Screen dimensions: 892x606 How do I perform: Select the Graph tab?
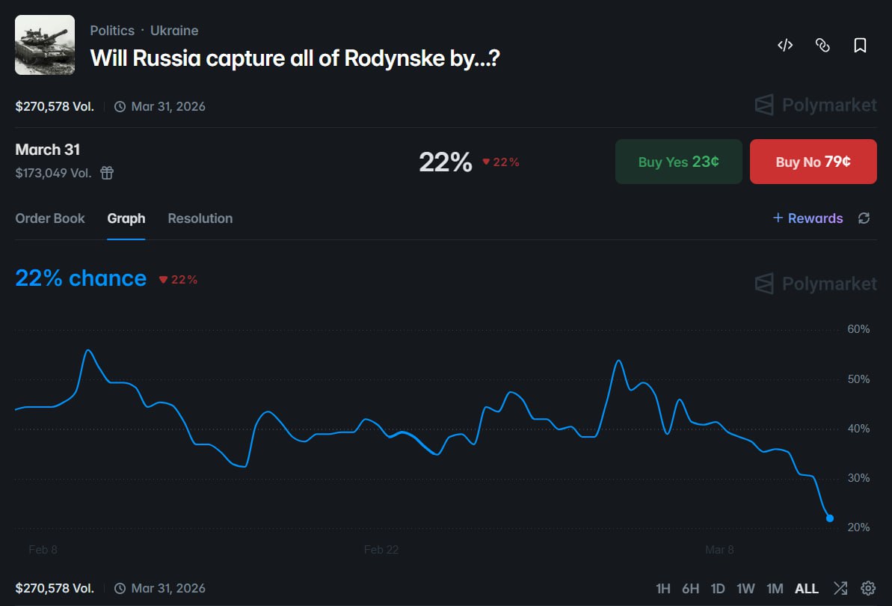(126, 218)
